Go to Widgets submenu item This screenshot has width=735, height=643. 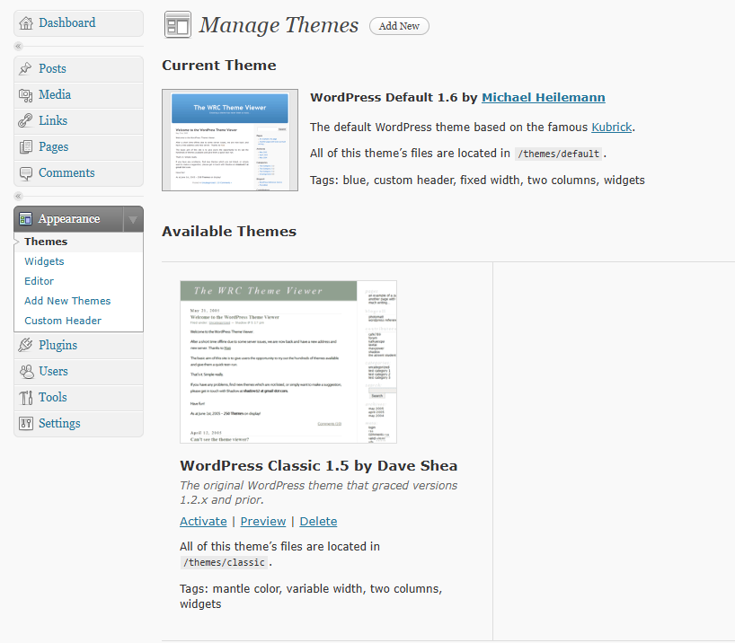point(44,261)
